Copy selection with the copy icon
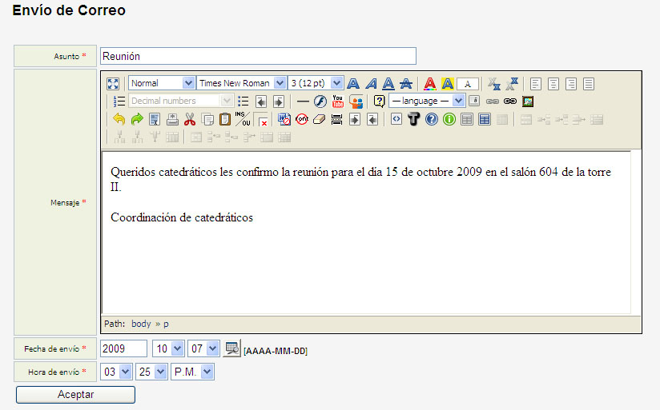This screenshot has width=660, height=410. pos(207,119)
